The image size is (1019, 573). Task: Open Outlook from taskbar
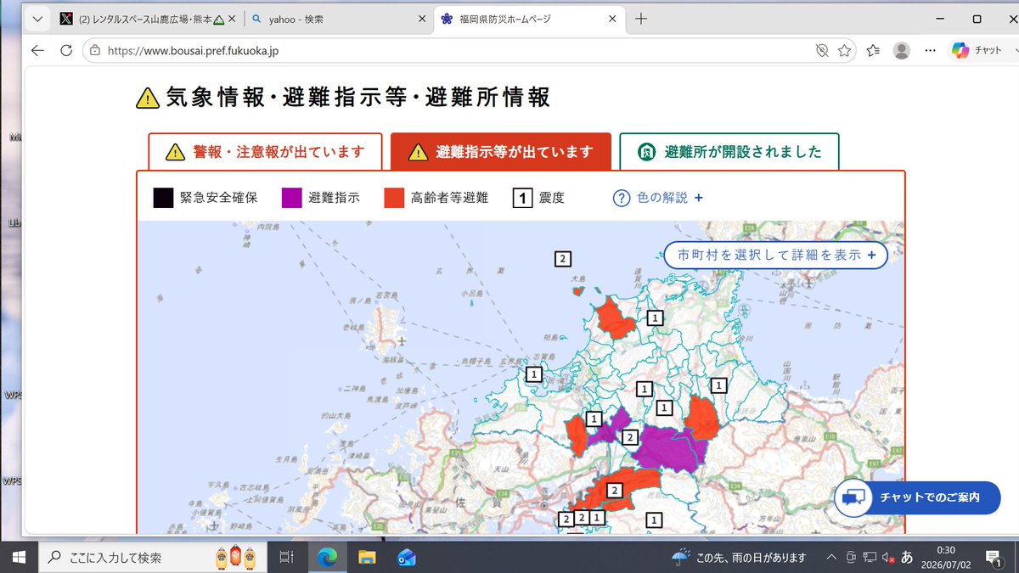(x=406, y=557)
